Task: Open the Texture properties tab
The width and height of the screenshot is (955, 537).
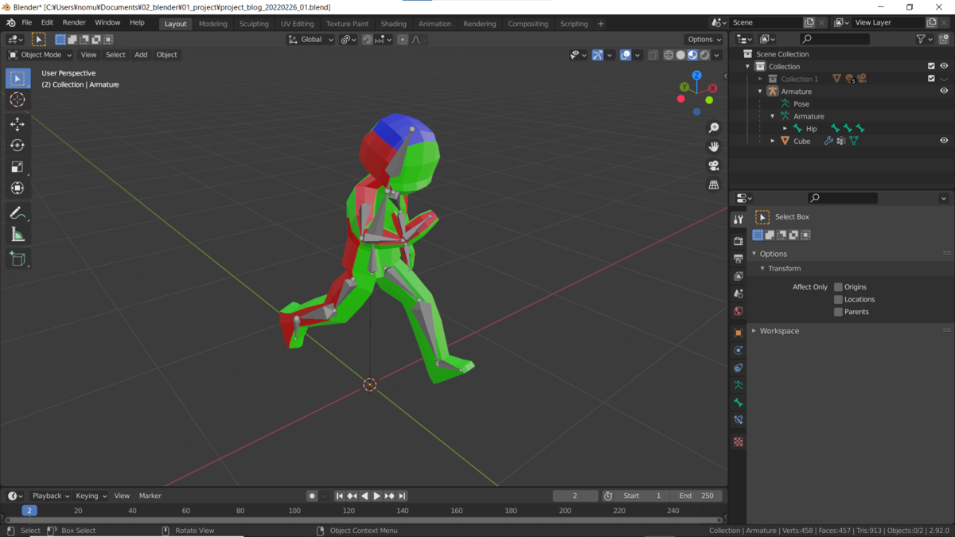Action: 739,442
